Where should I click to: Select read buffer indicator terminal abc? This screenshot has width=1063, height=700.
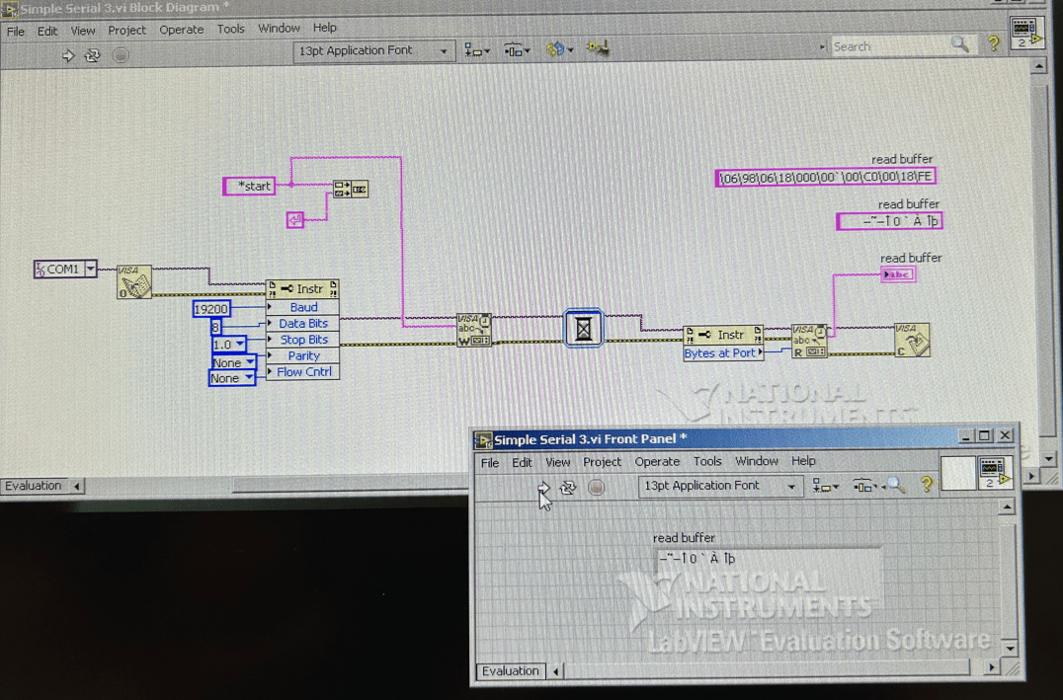(x=898, y=274)
